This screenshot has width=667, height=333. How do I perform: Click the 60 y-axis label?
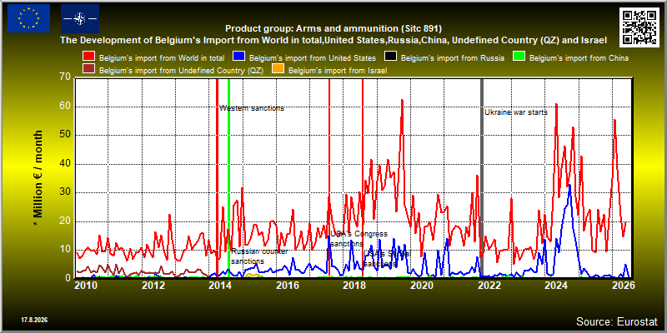pos(65,107)
